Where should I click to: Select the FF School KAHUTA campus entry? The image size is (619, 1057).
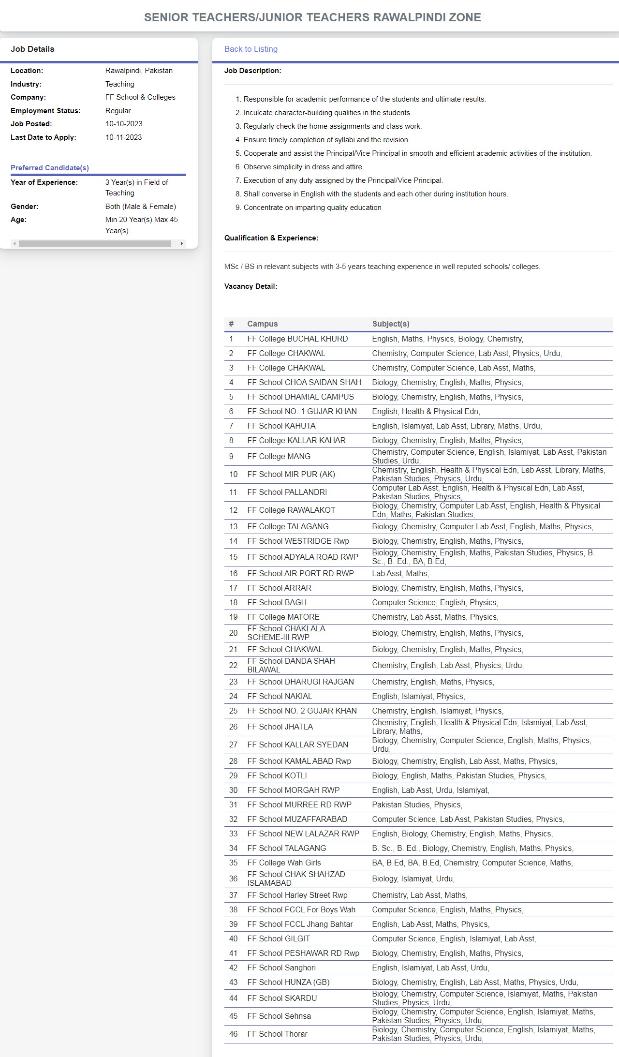[x=281, y=426]
